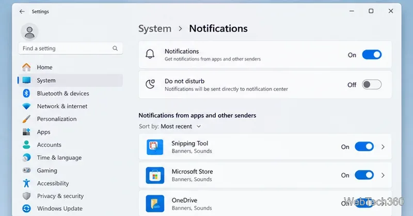
Task: Open Bluetooth & devices settings
Action: click(70, 93)
